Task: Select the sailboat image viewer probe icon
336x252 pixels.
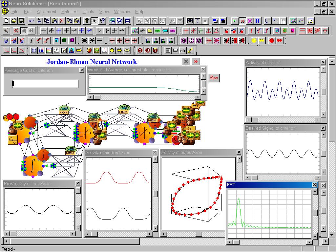Action: pyautogui.click(x=72, y=50)
